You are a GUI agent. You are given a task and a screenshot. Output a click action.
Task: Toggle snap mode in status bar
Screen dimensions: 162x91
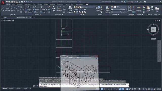click(x=105, y=89)
